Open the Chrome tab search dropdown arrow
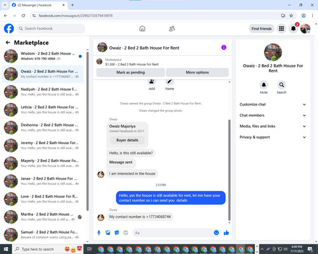318x254 pixels. [x=5, y=5]
